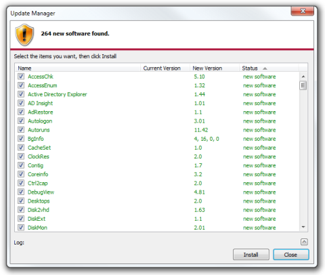Select the Active Directory Explorer row name
The height and width of the screenshot is (275, 325).
point(58,94)
